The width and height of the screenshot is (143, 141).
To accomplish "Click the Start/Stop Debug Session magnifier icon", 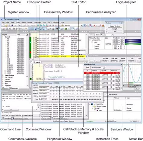I will click(x=91, y=25).
